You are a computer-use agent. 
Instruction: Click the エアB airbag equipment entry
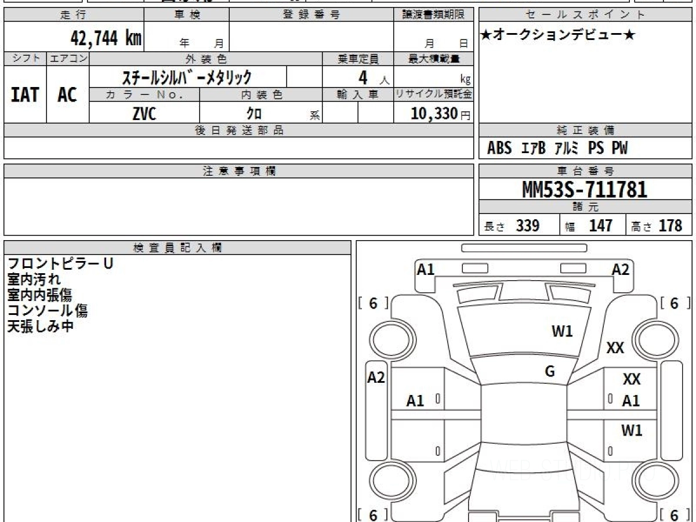click(x=534, y=148)
